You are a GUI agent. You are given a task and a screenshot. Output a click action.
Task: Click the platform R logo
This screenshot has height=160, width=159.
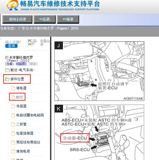point(12,5)
